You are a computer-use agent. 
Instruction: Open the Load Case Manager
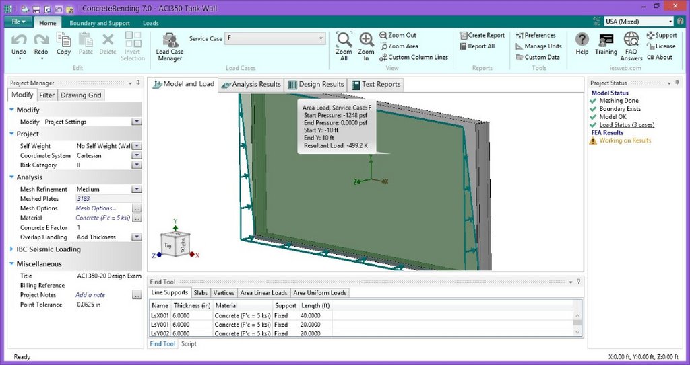click(170, 47)
